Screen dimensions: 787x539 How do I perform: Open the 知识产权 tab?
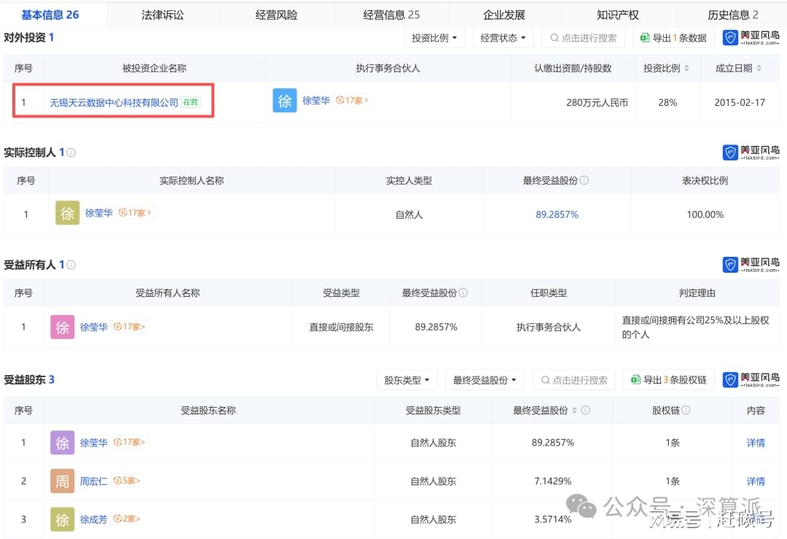(x=617, y=15)
